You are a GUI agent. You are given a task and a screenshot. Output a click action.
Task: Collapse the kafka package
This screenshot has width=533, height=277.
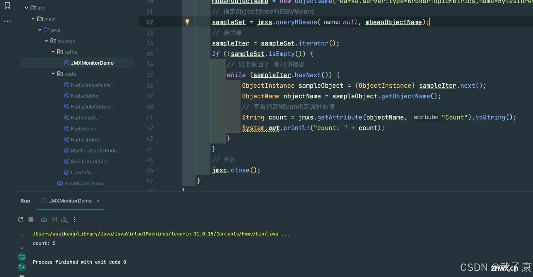[53, 52]
